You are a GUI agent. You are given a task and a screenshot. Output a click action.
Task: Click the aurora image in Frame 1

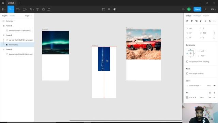(55, 42)
